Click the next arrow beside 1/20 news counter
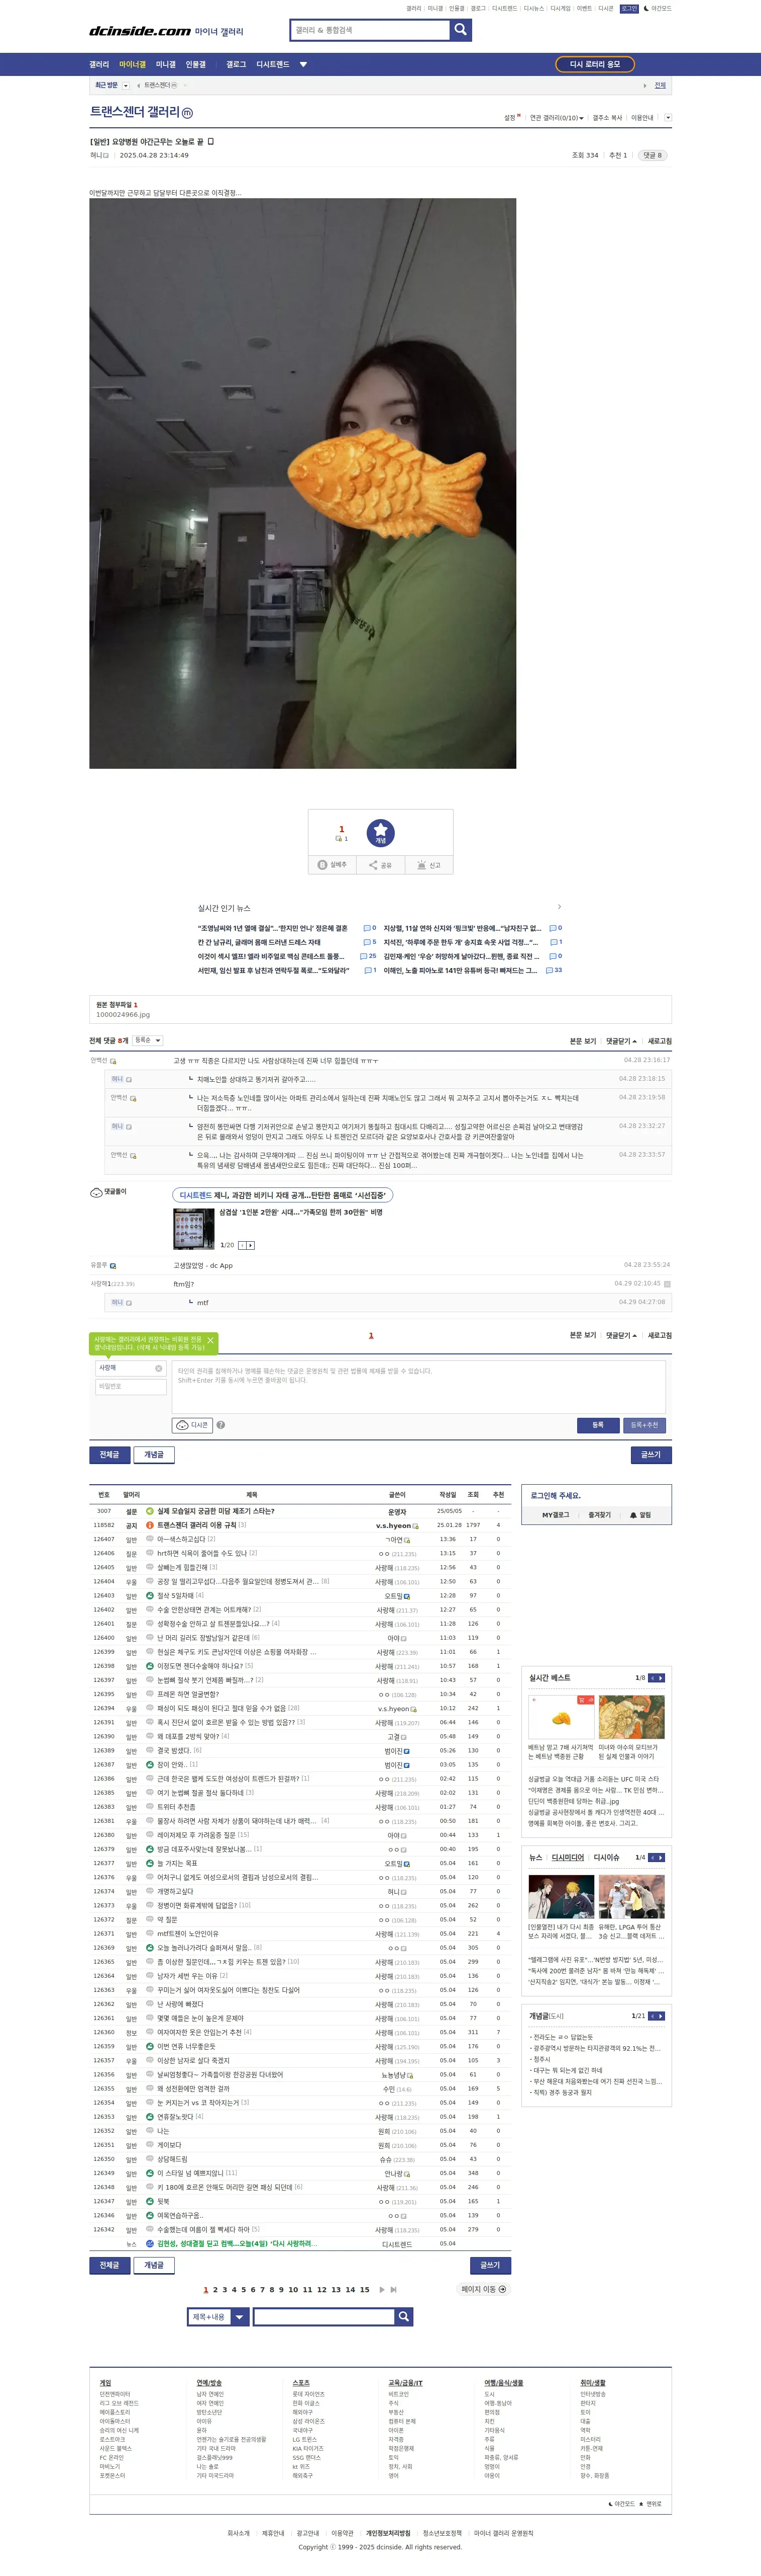The height and width of the screenshot is (2576, 761). [x=251, y=1245]
